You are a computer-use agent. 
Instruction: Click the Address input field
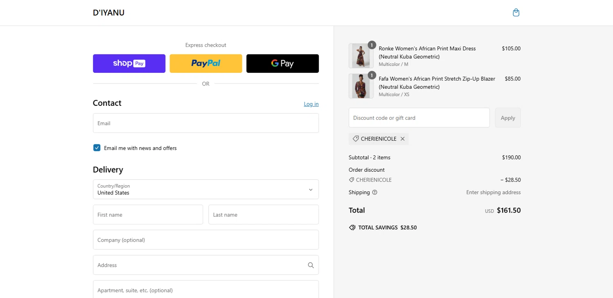click(x=206, y=265)
